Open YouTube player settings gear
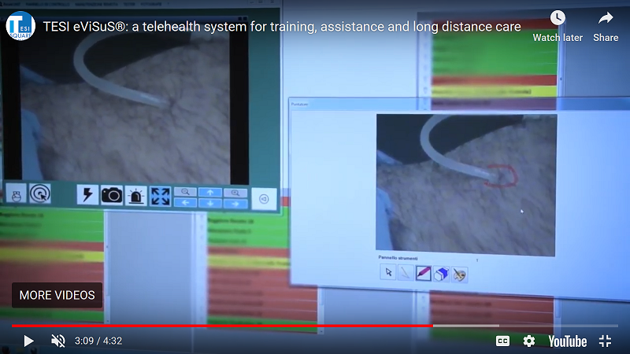The width and height of the screenshot is (630, 354). coord(528,341)
